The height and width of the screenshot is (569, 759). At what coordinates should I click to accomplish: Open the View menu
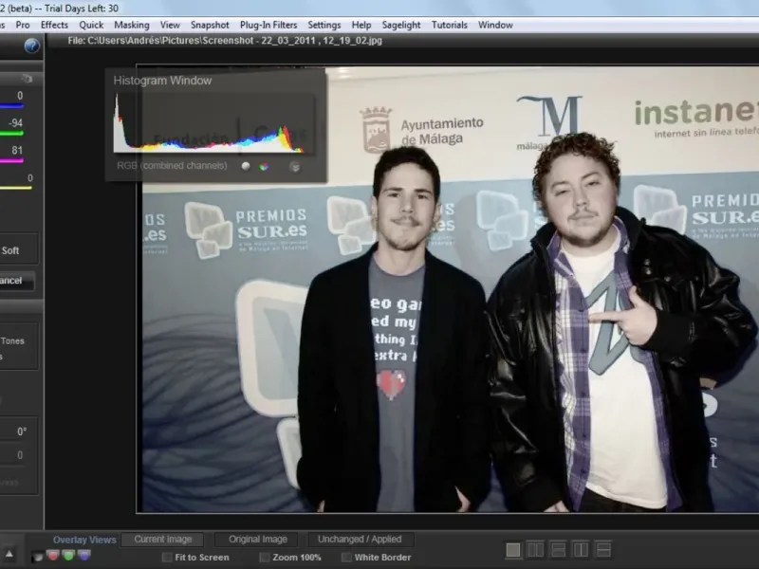170,26
